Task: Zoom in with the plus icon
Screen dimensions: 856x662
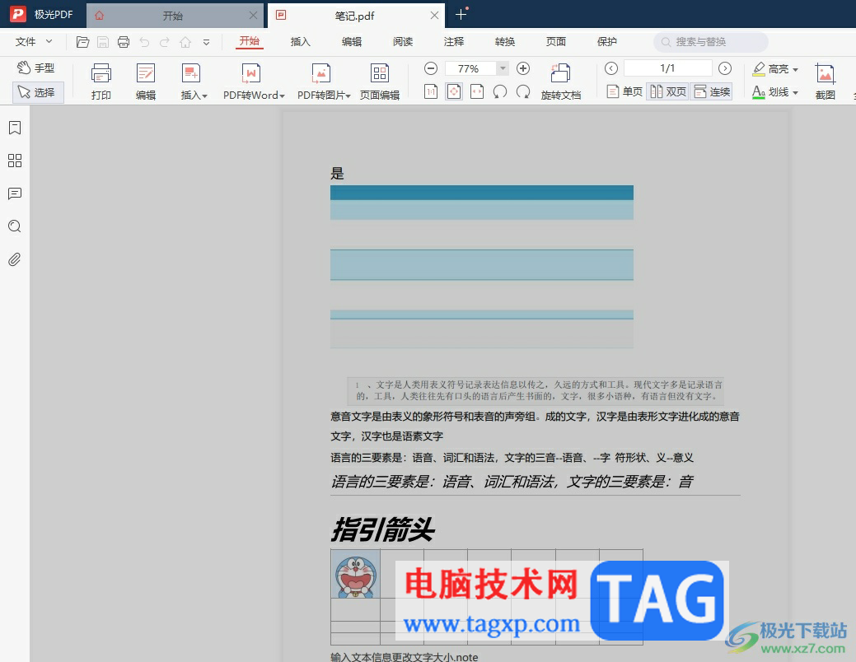Action: click(x=523, y=68)
